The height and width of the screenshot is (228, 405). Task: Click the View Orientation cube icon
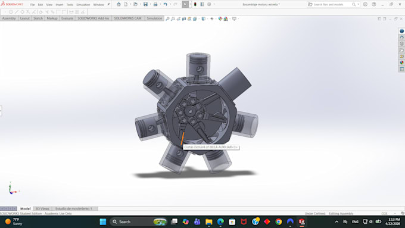tap(195, 18)
